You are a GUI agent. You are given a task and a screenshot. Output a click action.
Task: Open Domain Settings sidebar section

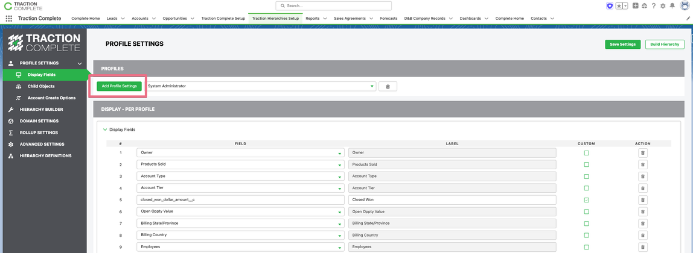point(39,120)
